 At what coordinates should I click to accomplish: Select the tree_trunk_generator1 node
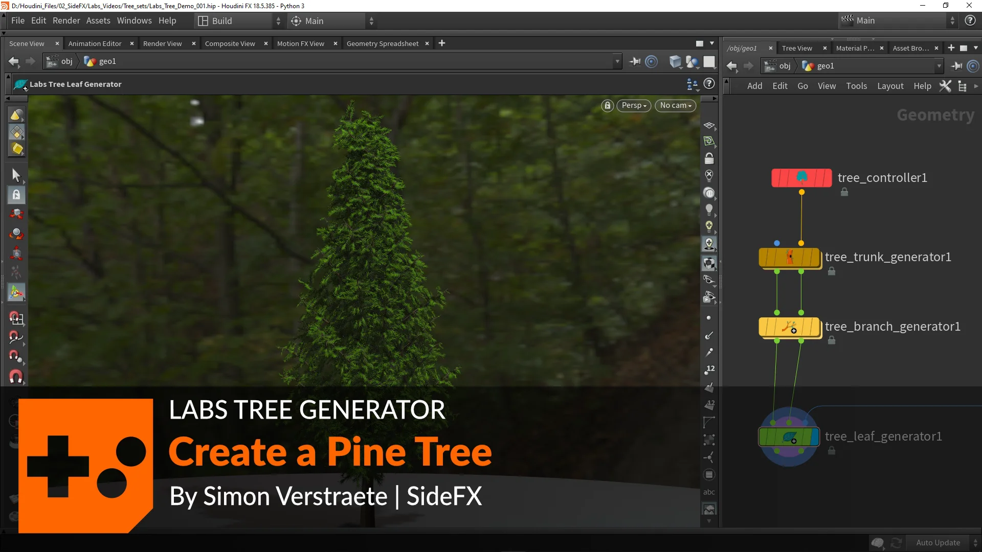point(789,257)
